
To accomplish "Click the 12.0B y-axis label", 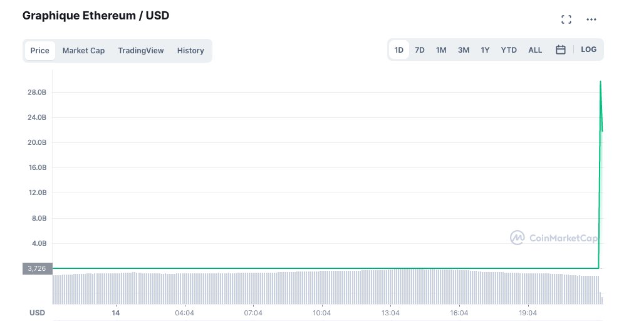I will (37, 192).
